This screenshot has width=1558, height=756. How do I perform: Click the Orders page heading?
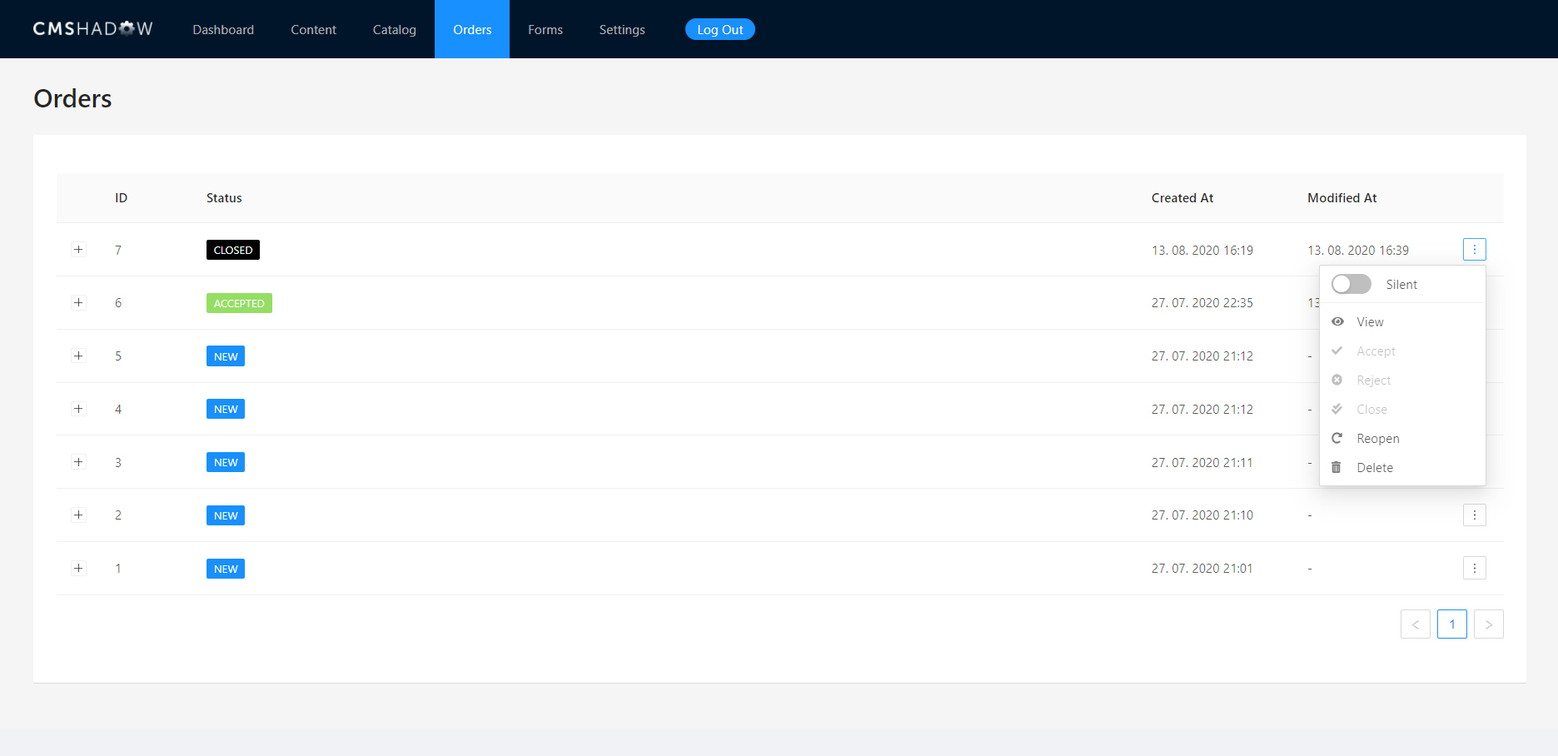(x=72, y=98)
